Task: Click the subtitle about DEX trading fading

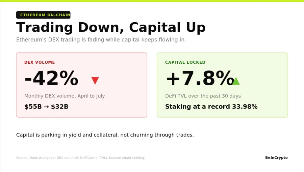Action: (x=101, y=40)
